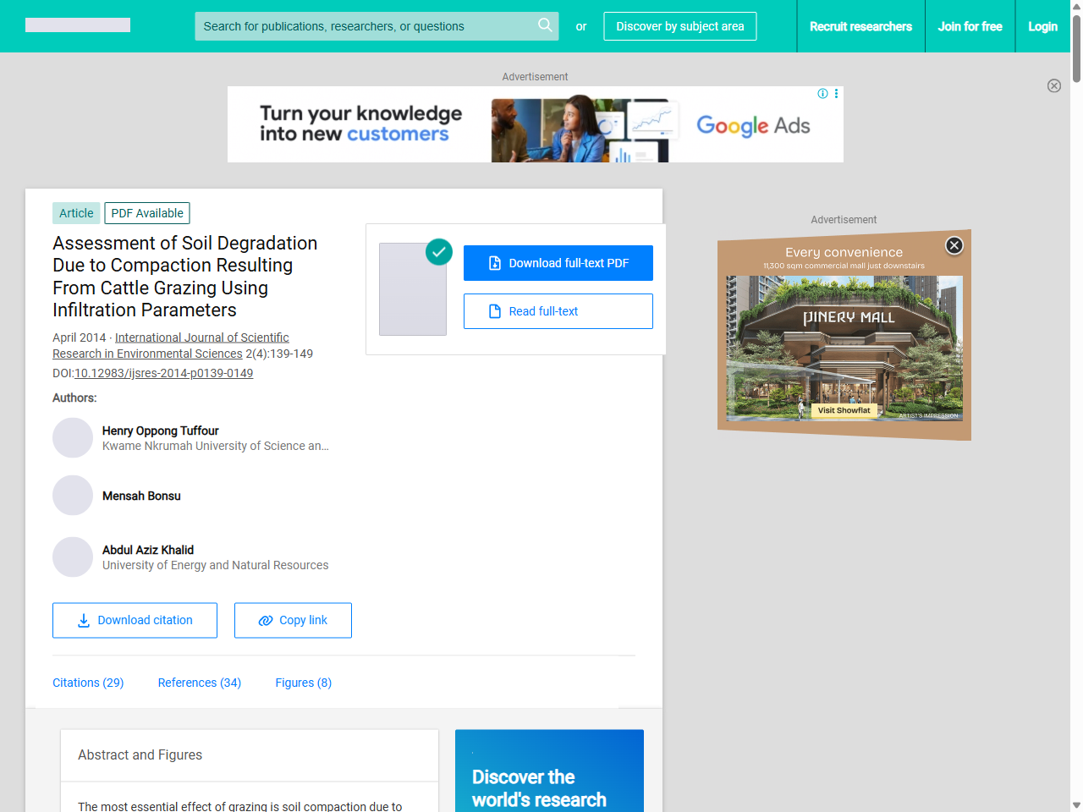
Task: Switch to the Citations (29) tab
Action: click(88, 683)
